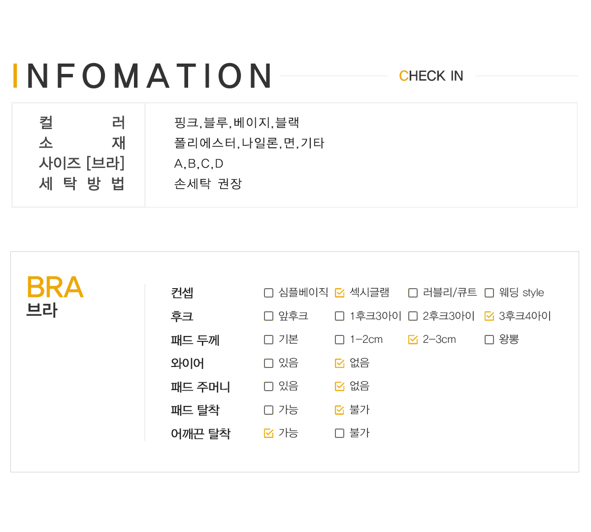Uncheck 가능 for 어깨끈 탈착

(268, 433)
